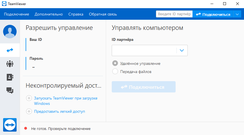Click plus icon next to Предоставить легкий доступ
The image size is (244, 135).
click(29, 111)
